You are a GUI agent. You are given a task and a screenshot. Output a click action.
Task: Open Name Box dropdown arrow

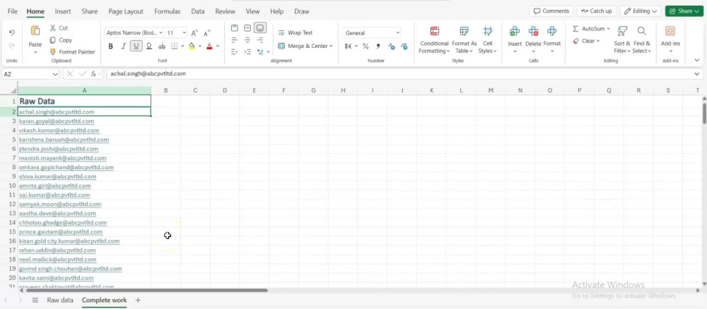(x=55, y=74)
